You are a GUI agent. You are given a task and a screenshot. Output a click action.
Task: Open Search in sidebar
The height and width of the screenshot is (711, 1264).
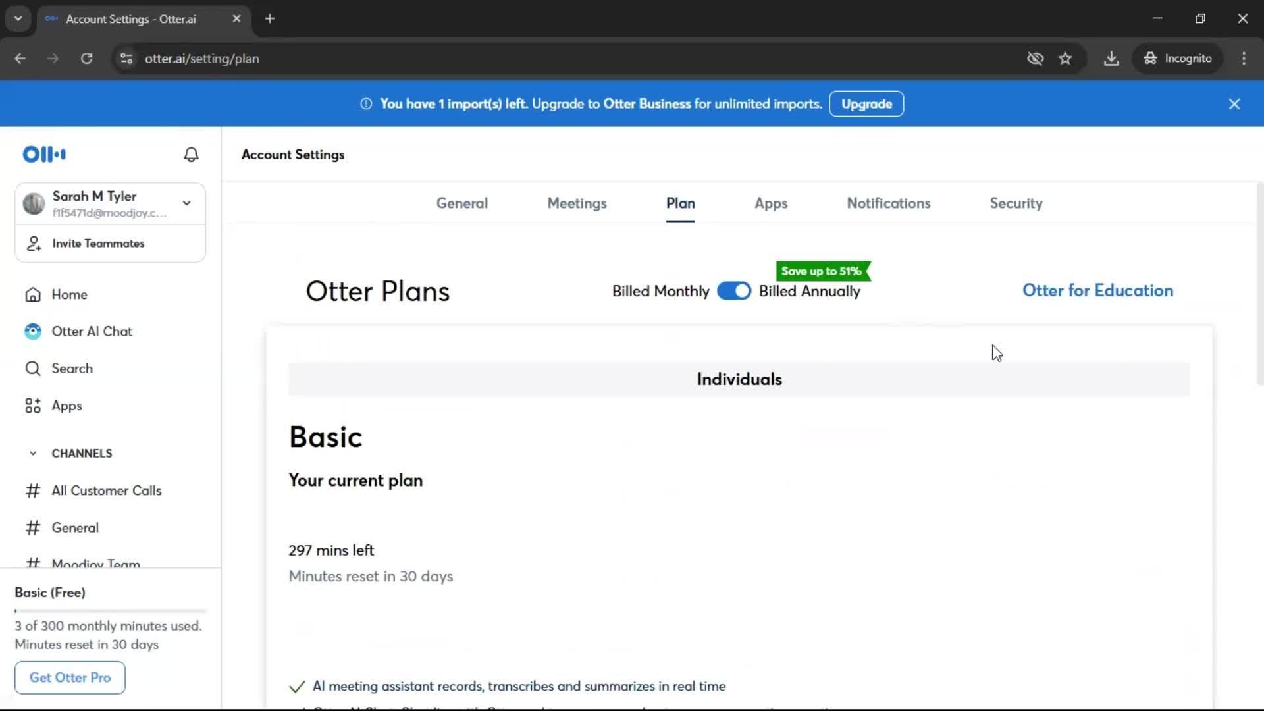pos(72,369)
